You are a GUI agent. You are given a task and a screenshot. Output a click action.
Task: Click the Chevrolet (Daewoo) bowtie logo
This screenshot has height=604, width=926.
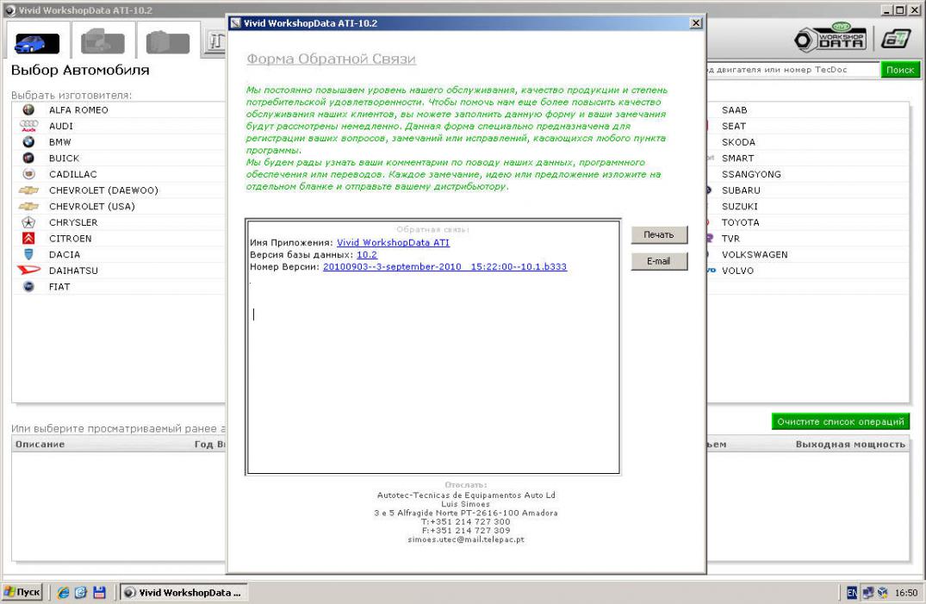click(28, 190)
